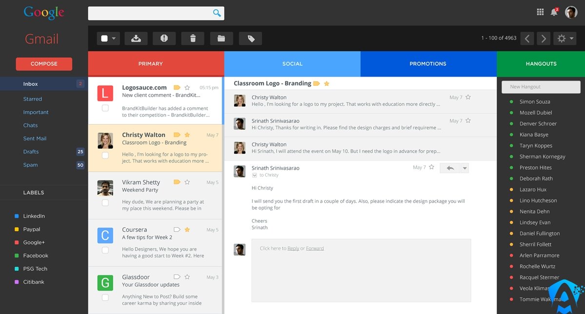Tick the select-all checkbox in the toolbar
The image size is (585, 314).
coord(104,39)
